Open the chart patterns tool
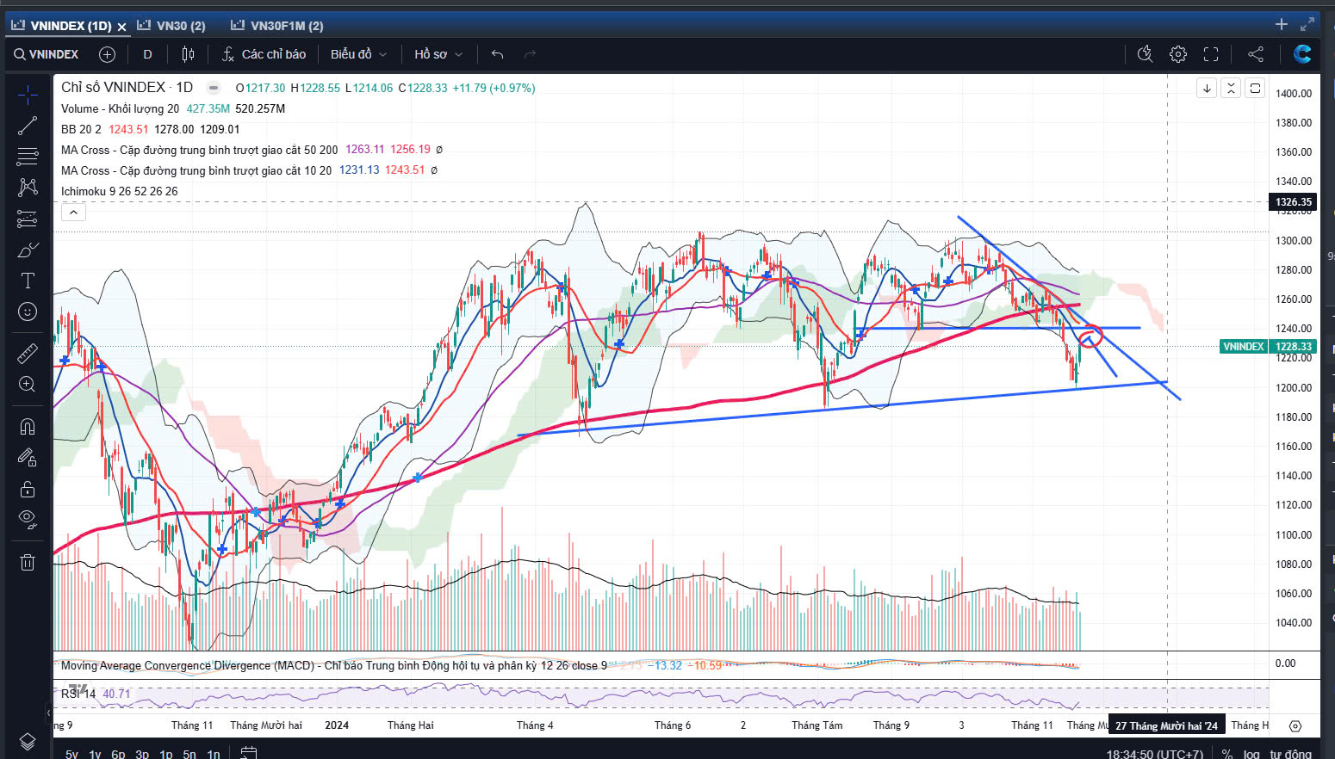Viewport: 1335px width, 759px height. point(28,188)
